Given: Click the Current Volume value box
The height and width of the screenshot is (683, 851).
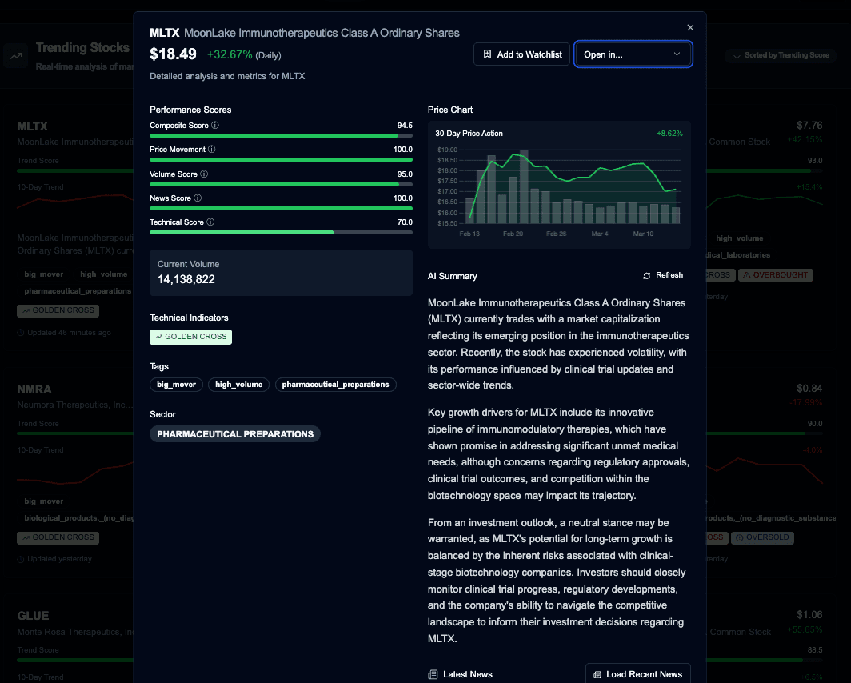Looking at the screenshot, I should (281, 272).
